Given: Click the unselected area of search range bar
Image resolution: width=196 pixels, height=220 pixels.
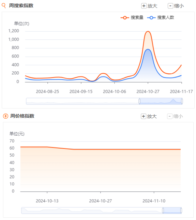Looking at the screenshot, I should coord(83,101).
